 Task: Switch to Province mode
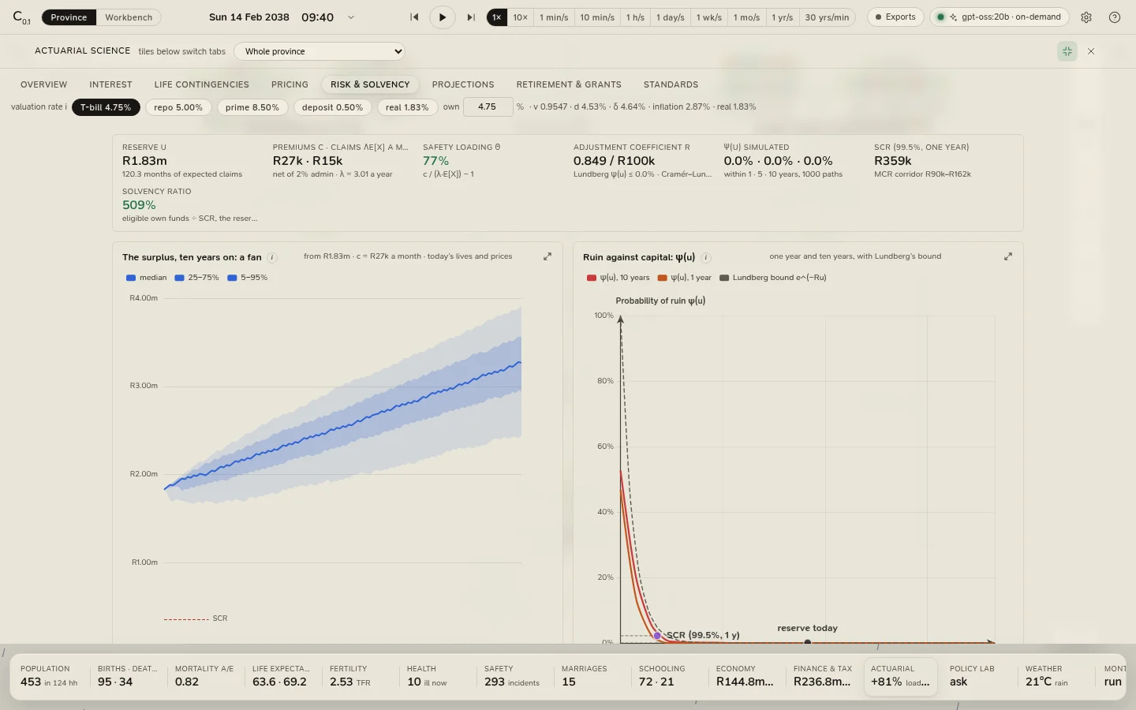[x=69, y=17]
